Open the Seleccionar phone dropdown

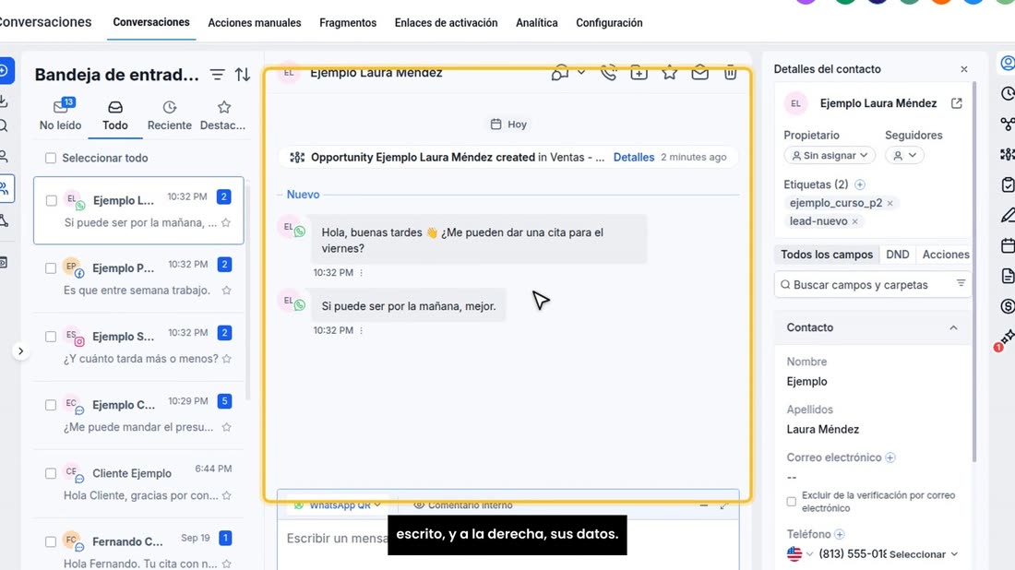click(923, 554)
